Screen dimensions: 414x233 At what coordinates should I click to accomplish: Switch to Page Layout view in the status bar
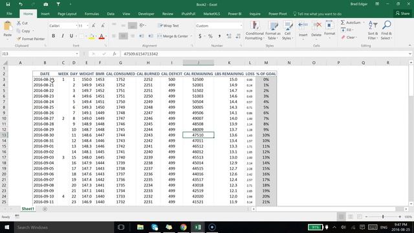tap(351, 217)
